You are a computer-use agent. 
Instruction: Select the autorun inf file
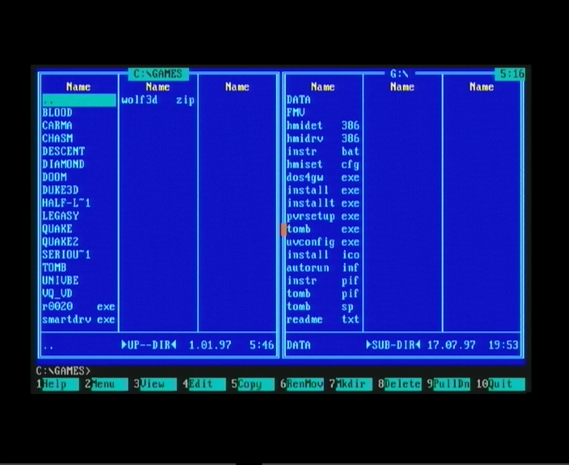[323, 268]
